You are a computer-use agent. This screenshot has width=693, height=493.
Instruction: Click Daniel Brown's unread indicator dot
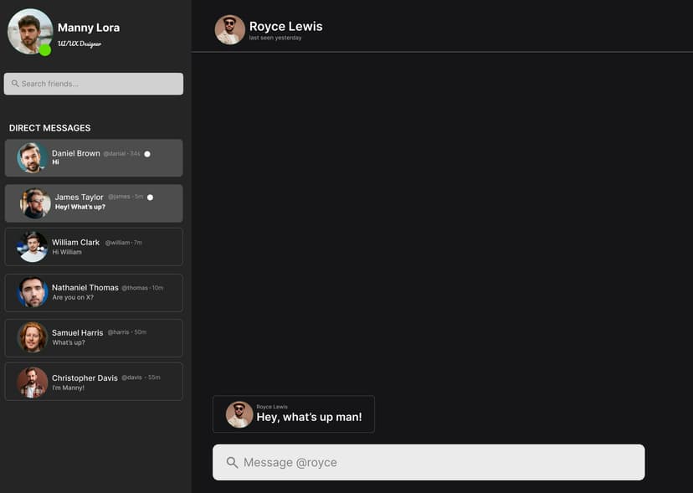pos(147,154)
